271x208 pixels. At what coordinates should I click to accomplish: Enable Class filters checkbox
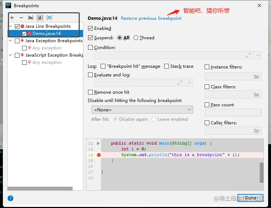207,87
